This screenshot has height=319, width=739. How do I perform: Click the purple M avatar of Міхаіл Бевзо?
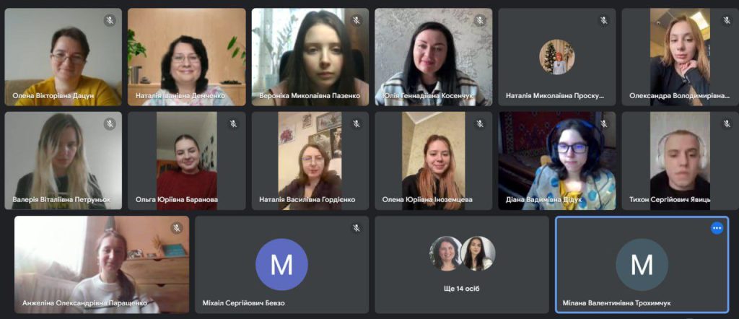pos(282,264)
